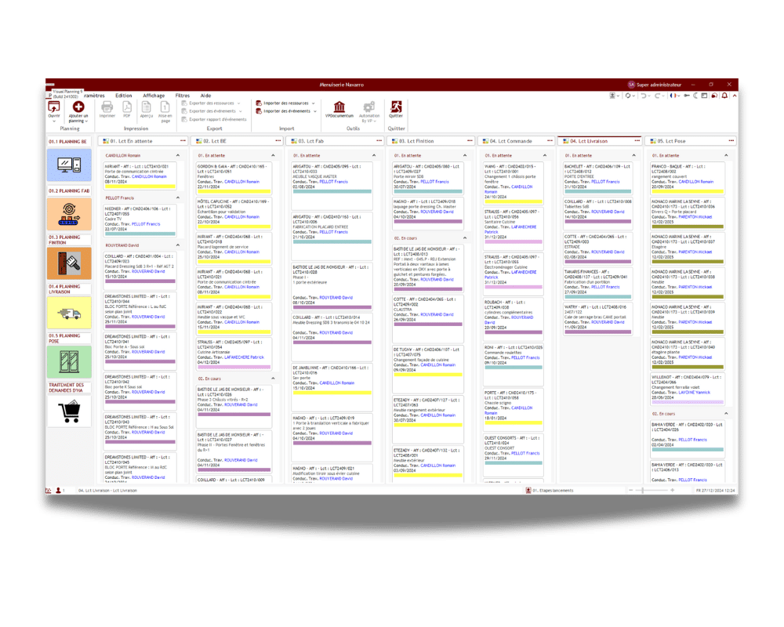Click the 01. Etapes lancements status icon
The width and height of the screenshot is (784, 627).
pos(528,491)
